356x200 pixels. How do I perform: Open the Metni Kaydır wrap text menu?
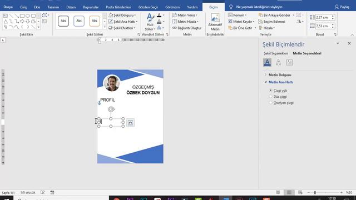point(241,22)
